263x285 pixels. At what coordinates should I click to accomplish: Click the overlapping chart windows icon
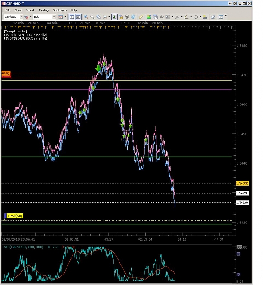pyautogui.click(x=155, y=17)
